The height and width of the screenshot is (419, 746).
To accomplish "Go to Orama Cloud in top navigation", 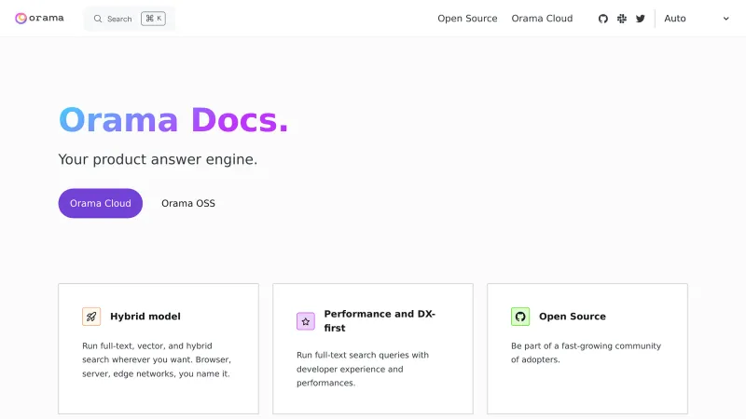I will pos(542,19).
